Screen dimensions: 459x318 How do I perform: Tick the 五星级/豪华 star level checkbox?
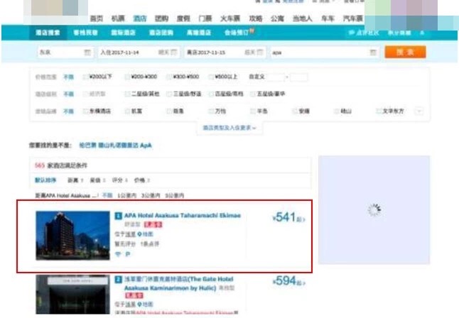click(x=253, y=94)
